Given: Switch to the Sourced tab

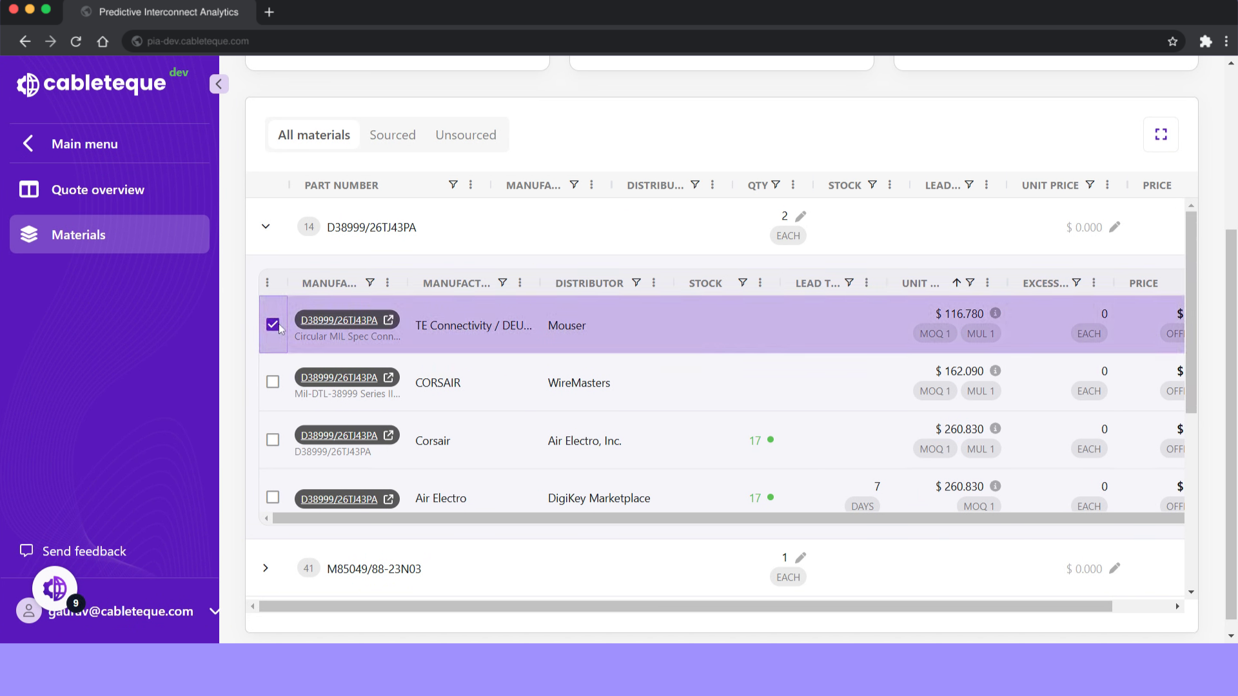Looking at the screenshot, I should tap(392, 135).
